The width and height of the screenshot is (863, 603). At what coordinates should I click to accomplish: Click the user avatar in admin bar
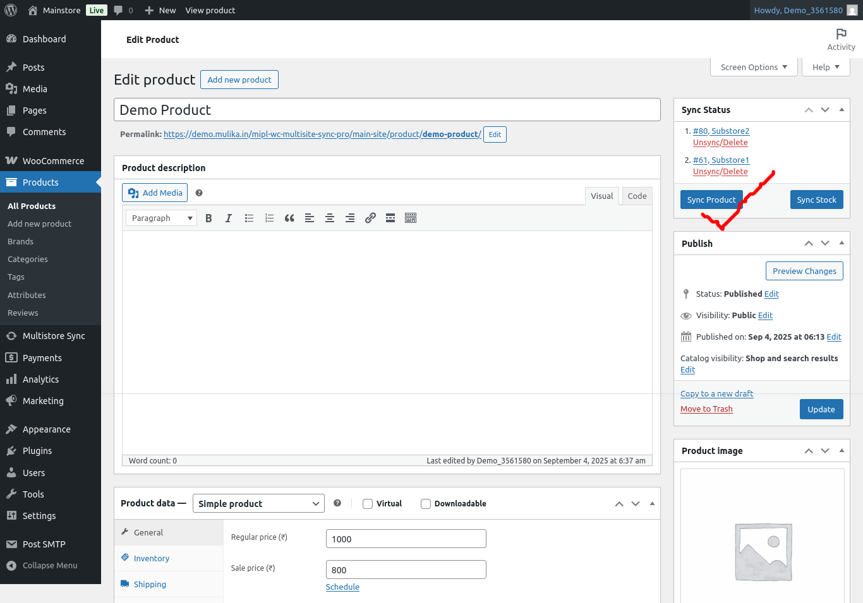(x=852, y=10)
